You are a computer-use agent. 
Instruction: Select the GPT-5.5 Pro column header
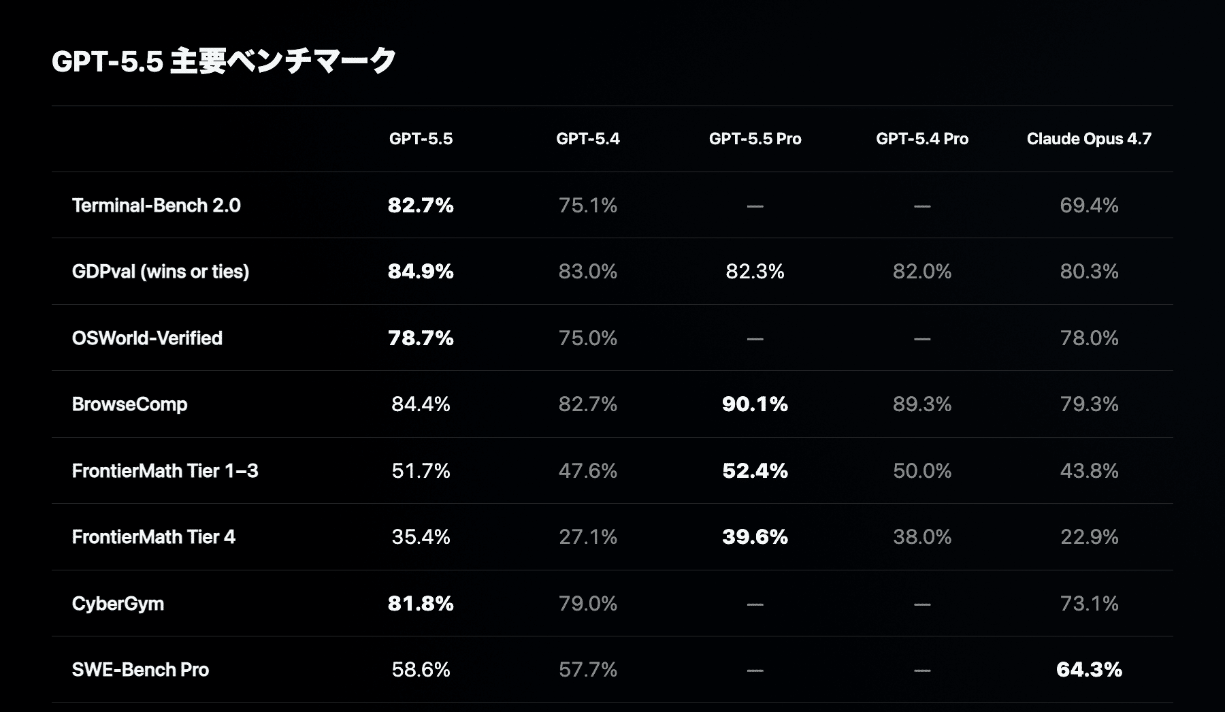pos(755,139)
